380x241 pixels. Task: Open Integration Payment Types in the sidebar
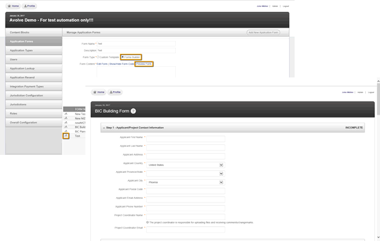pyautogui.click(x=33, y=86)
